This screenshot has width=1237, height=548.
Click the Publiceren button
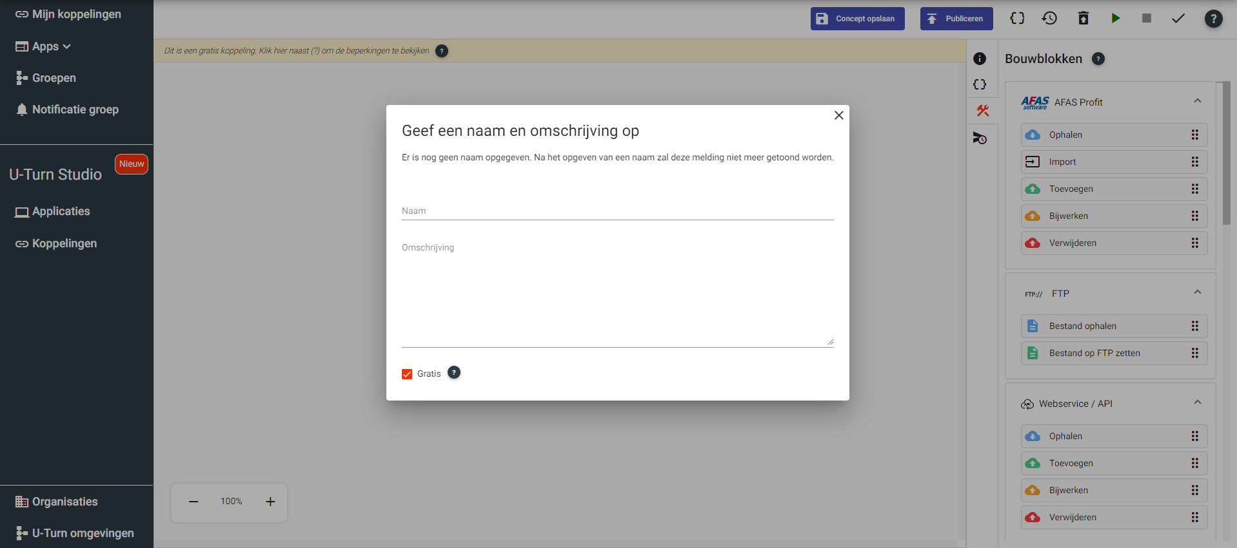click(956, 19)
